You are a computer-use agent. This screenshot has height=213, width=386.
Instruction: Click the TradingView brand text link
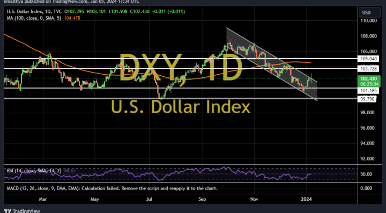[26, 211]
